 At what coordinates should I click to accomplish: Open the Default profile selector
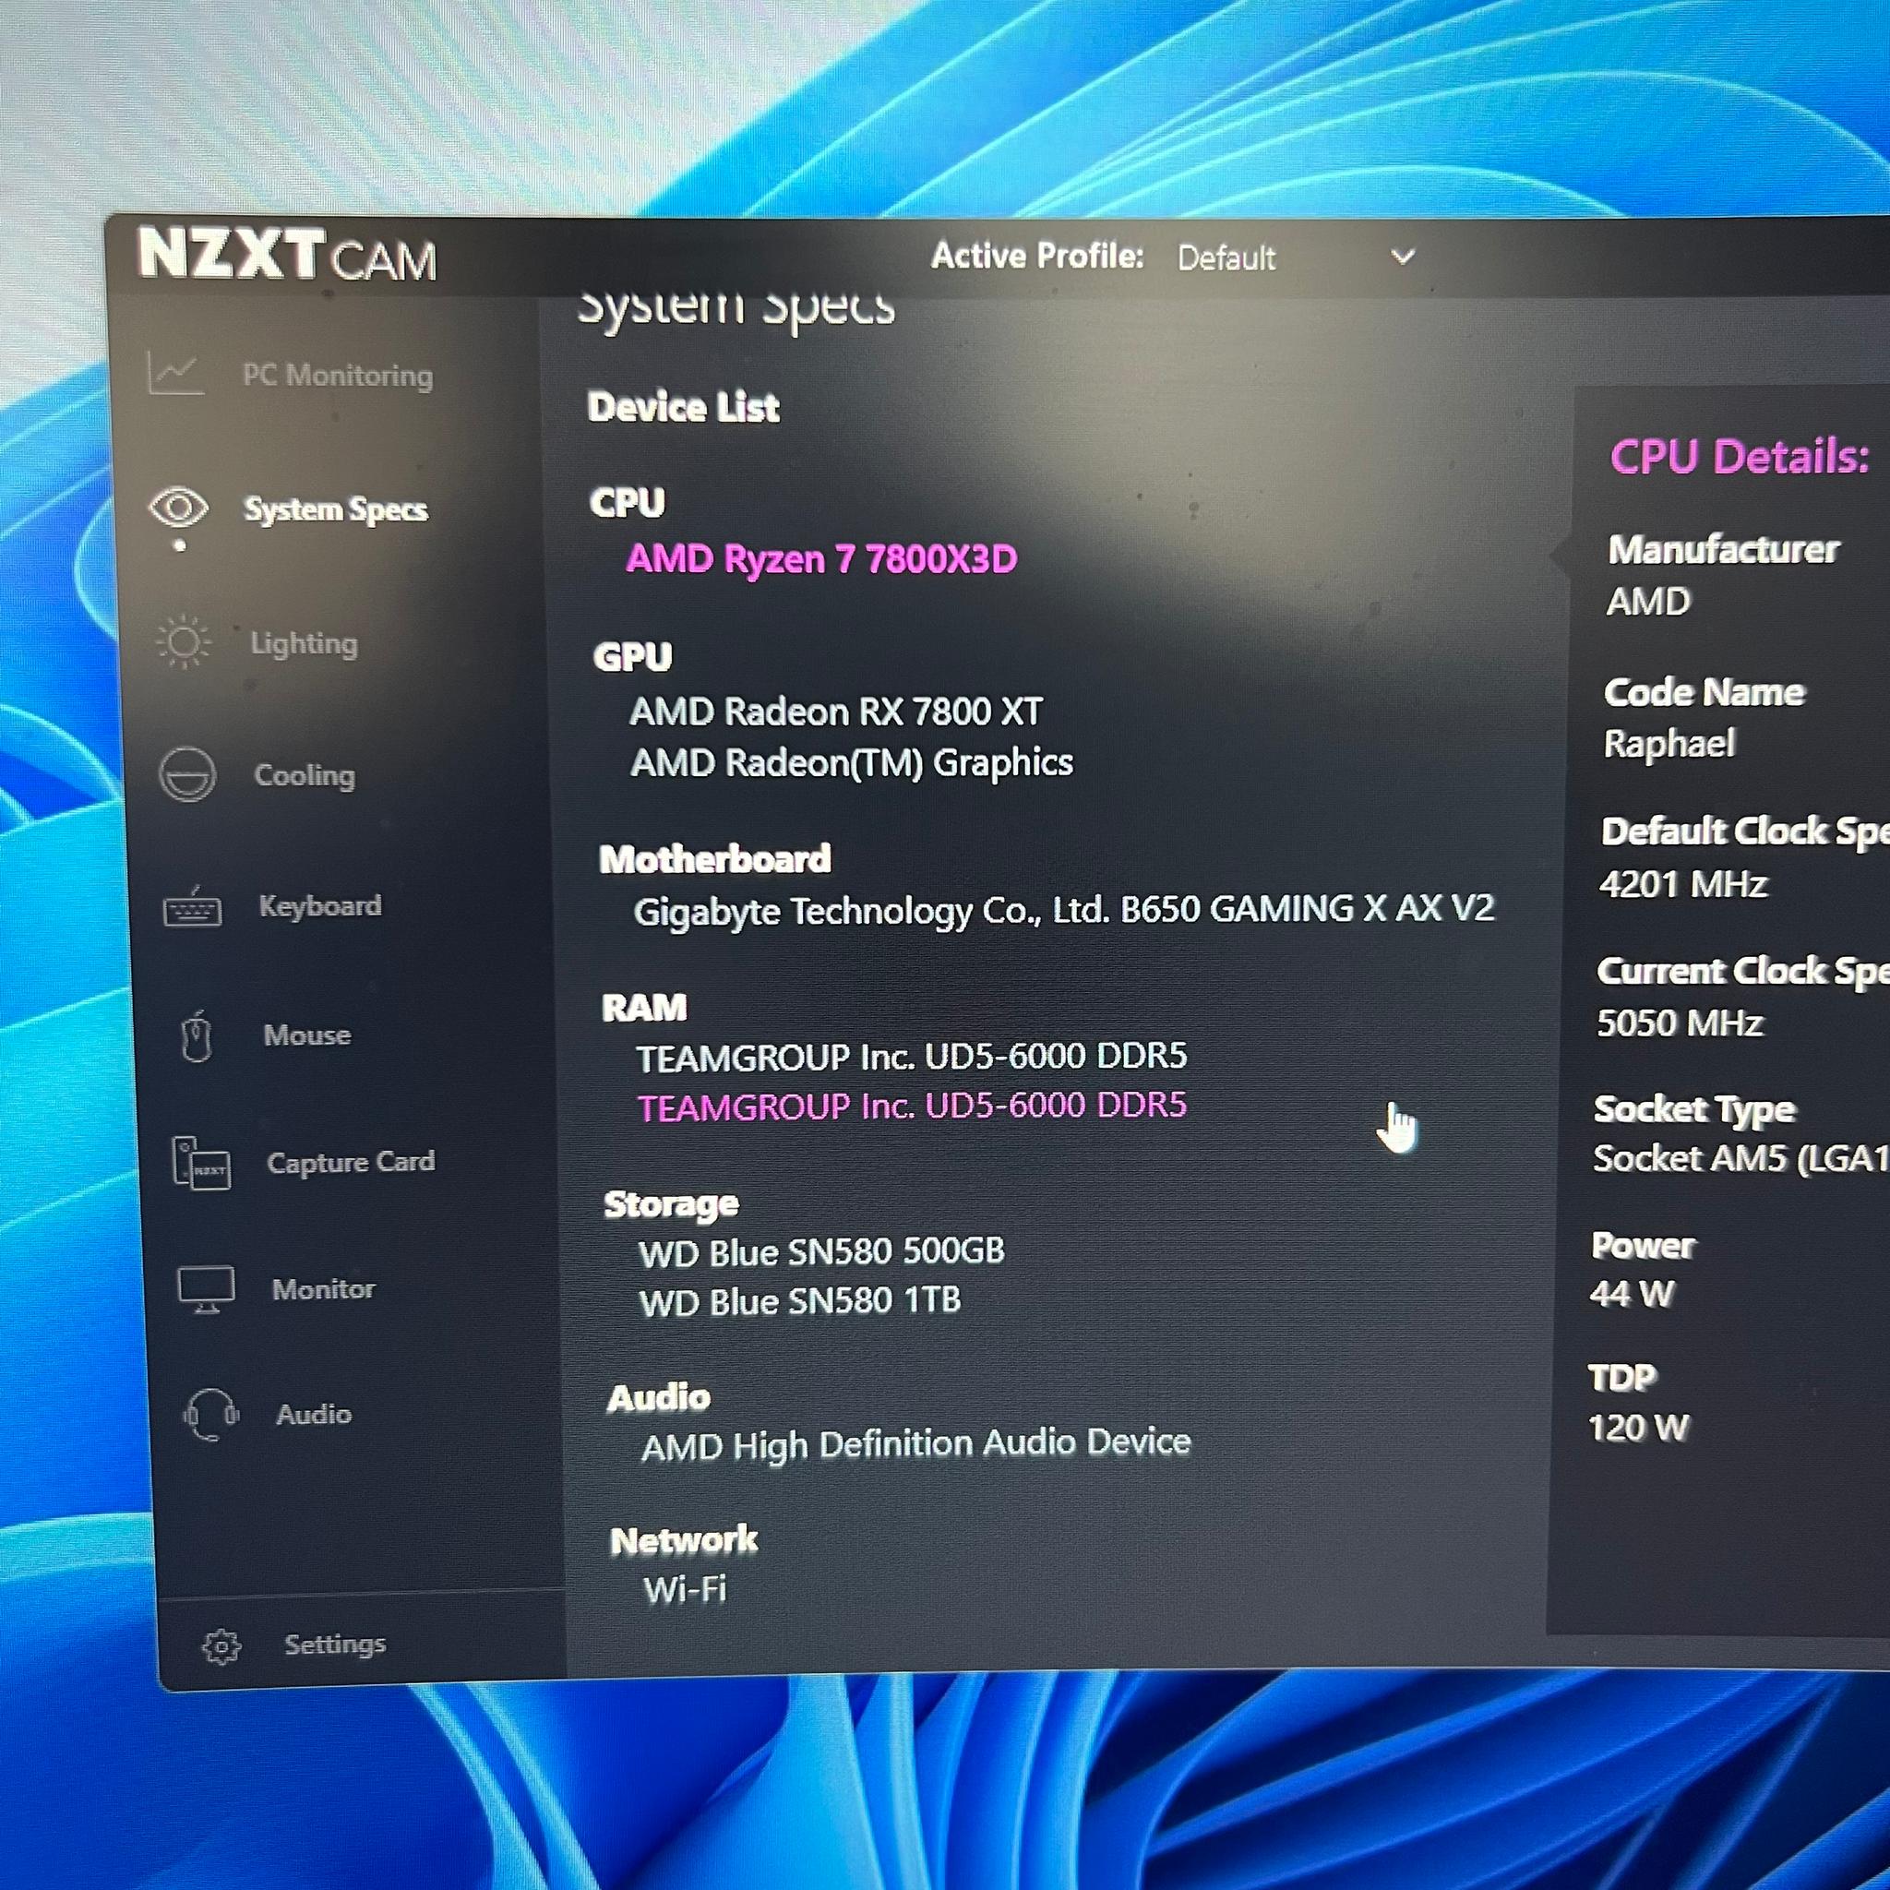1295,257
